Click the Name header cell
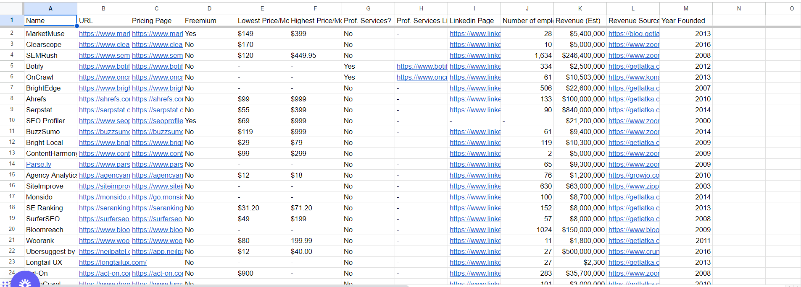This screenshot has width=801, height=287. pos(50,21)
